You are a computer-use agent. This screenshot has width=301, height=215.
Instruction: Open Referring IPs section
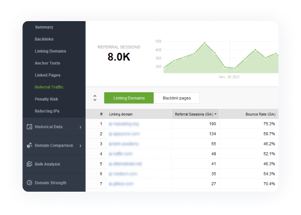pos(47,111)
